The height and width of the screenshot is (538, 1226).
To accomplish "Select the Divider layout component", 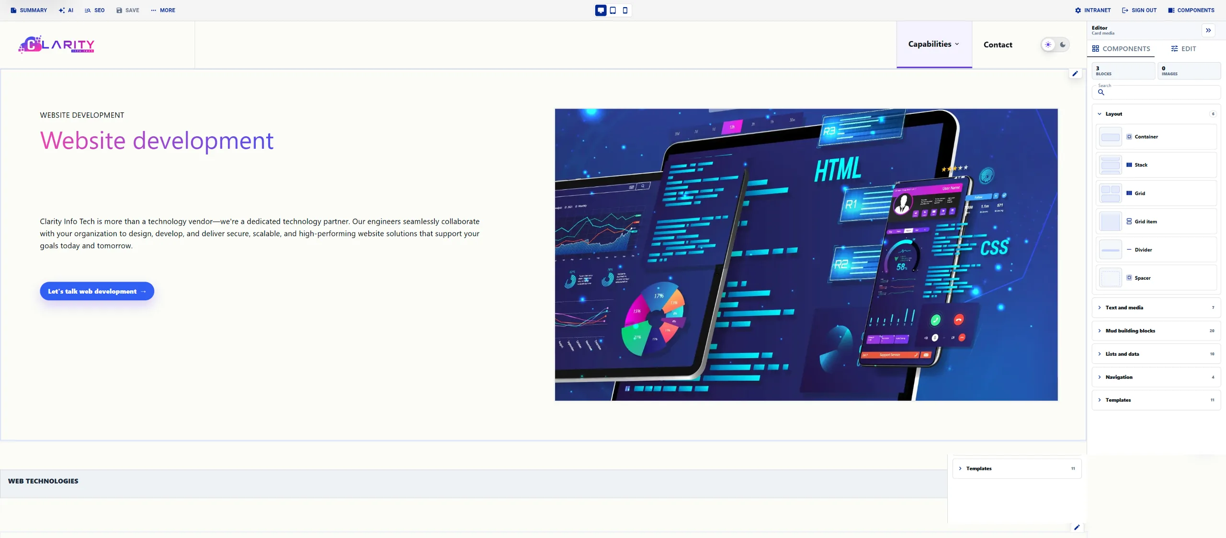I will (1156, 250).
